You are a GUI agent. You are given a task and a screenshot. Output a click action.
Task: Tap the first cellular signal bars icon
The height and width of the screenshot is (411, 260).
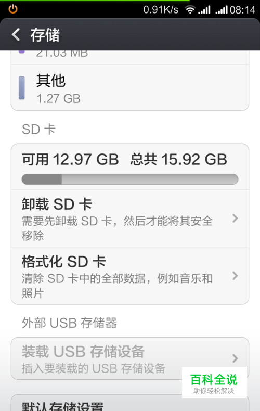204,10
